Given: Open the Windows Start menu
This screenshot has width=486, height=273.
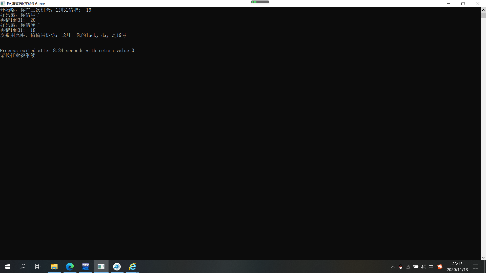Looking at the screenshot, I should coord(8,267).
